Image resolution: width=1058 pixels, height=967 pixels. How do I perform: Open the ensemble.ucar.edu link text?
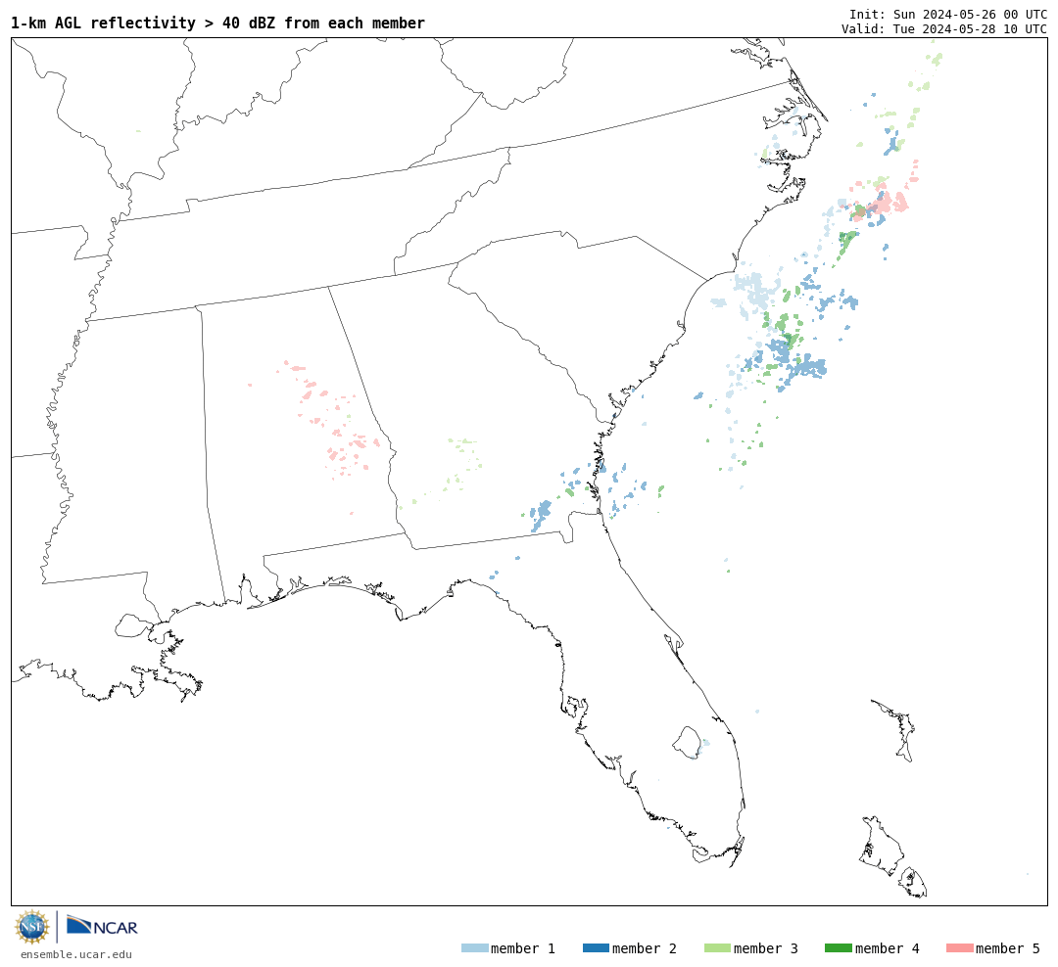[76, 954]
